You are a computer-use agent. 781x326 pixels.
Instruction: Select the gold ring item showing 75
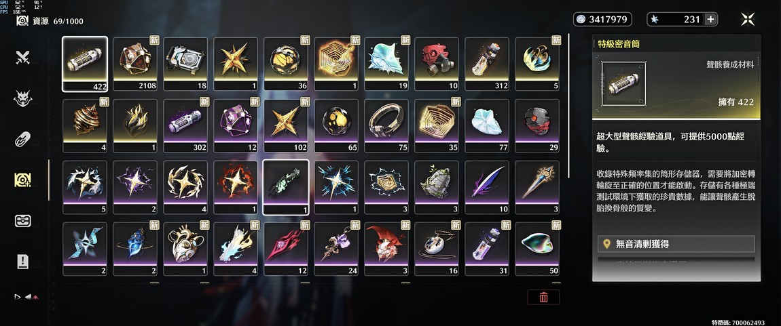(x=386, y=125)
